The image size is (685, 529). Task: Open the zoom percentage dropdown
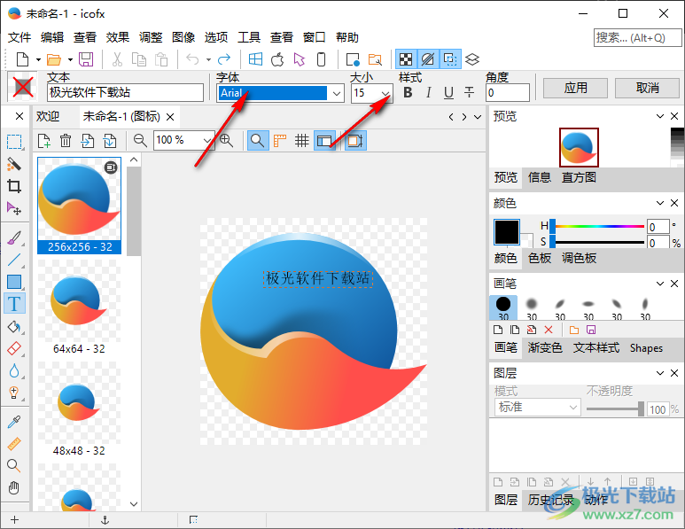pyautogui.click(x=207, y=141)
